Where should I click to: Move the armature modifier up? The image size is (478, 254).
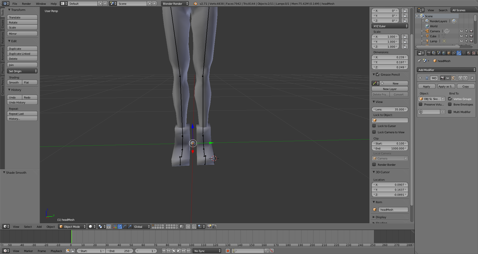(460, 78)
